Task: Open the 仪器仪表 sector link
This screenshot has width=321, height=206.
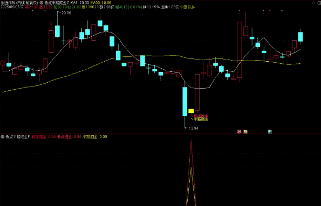Action: click(x=188, y=7)
